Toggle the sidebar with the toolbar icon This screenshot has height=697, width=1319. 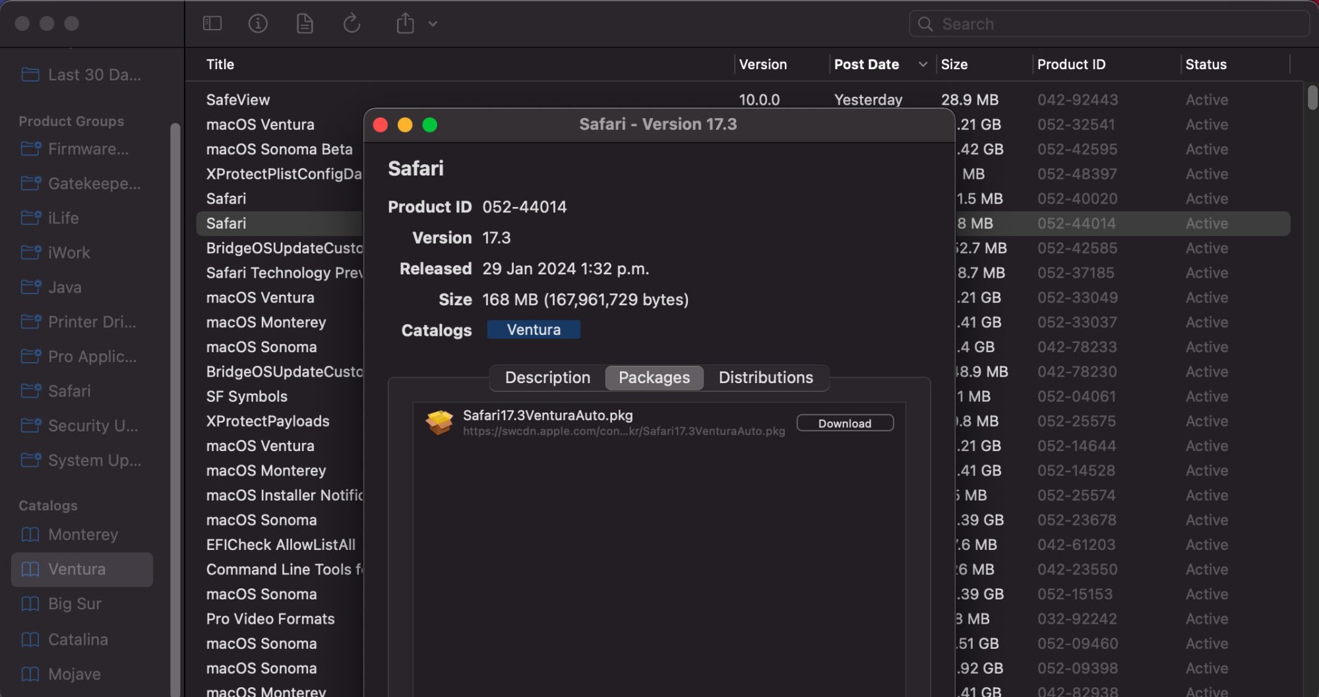point(212,24)
